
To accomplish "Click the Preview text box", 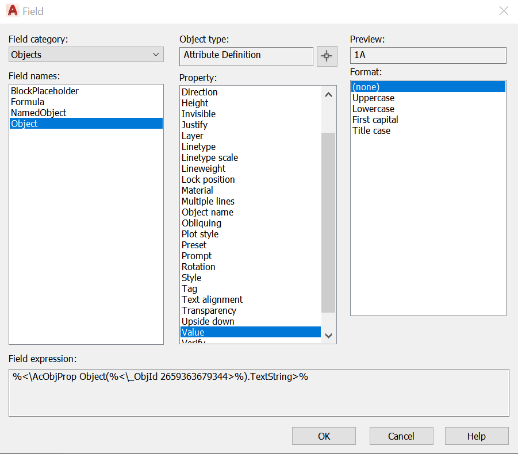I will [428, 55].
